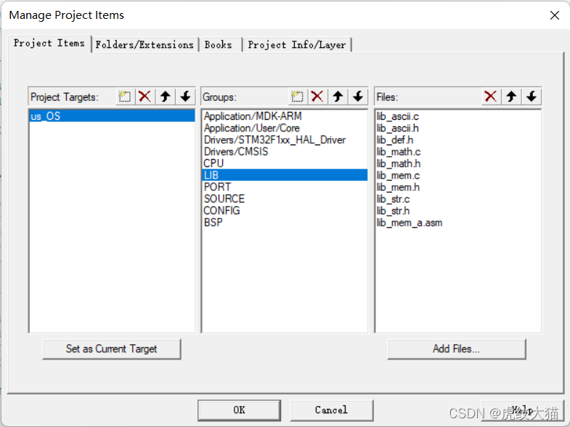570x427 pixels.
Task: Select the Application/User/Core group
Action: tap(284, 128)
